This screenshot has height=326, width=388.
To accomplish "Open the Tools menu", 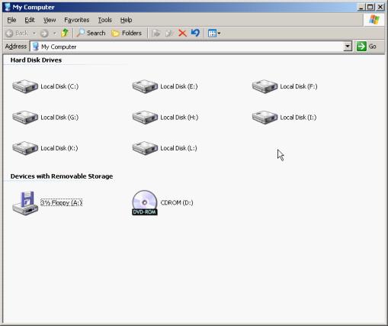I will click(x=105, y=20).
